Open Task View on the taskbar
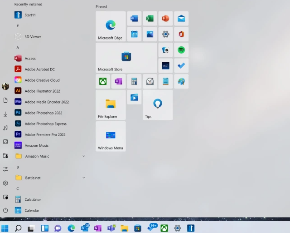This screenshot has width=290, height=233. click(x=31, y=228)
